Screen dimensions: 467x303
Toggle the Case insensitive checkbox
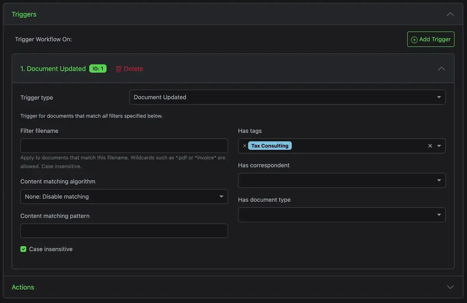[x=23, y=249]
